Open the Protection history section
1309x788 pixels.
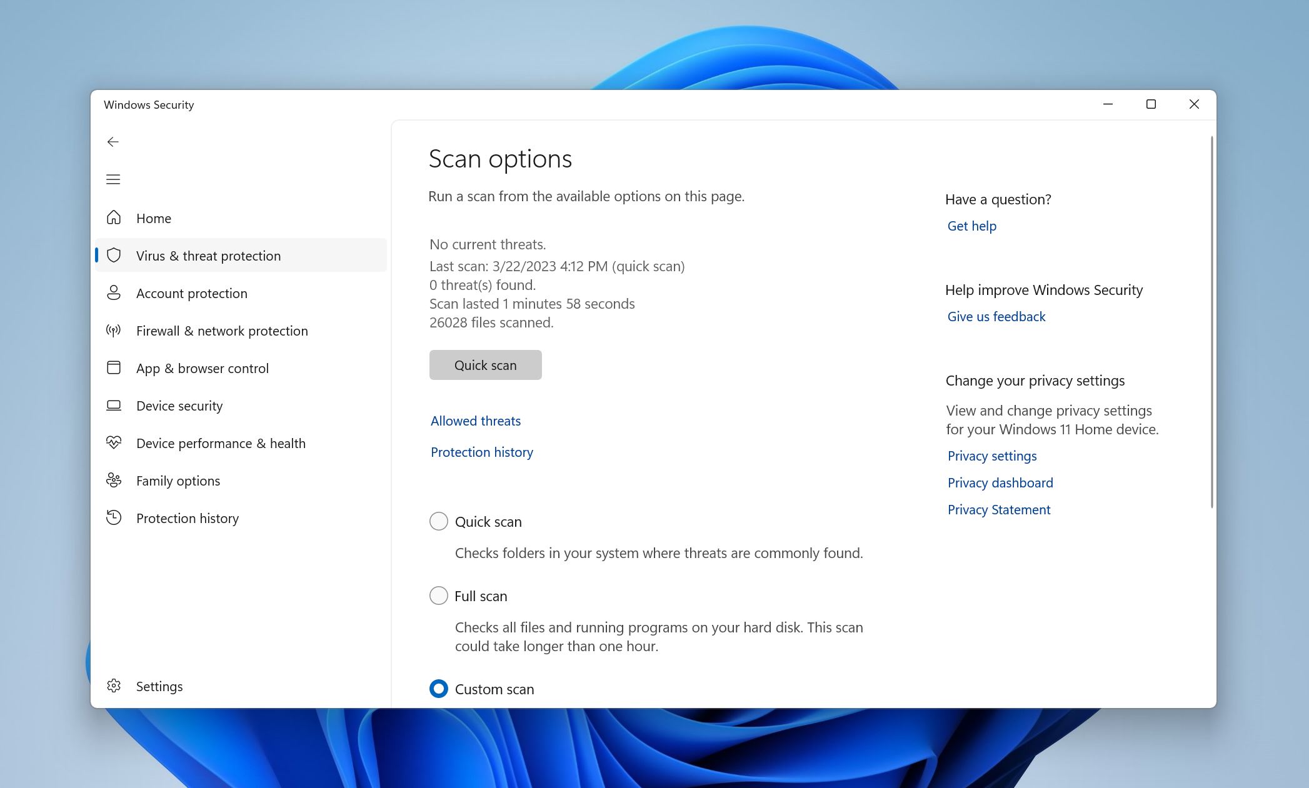point(481,451)
